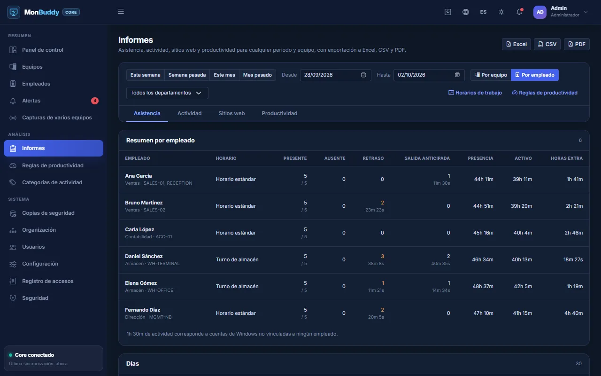Viewport: 601px width, 376px height.
Task: Export the report to PDF
Action: 577,44
